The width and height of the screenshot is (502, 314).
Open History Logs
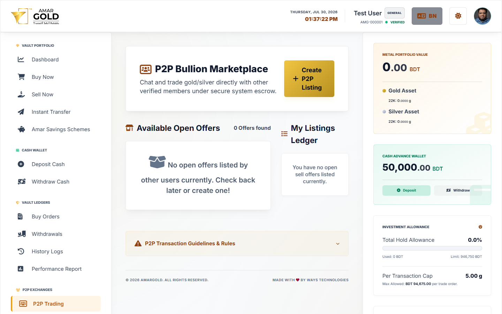click(x=56, y=251)
